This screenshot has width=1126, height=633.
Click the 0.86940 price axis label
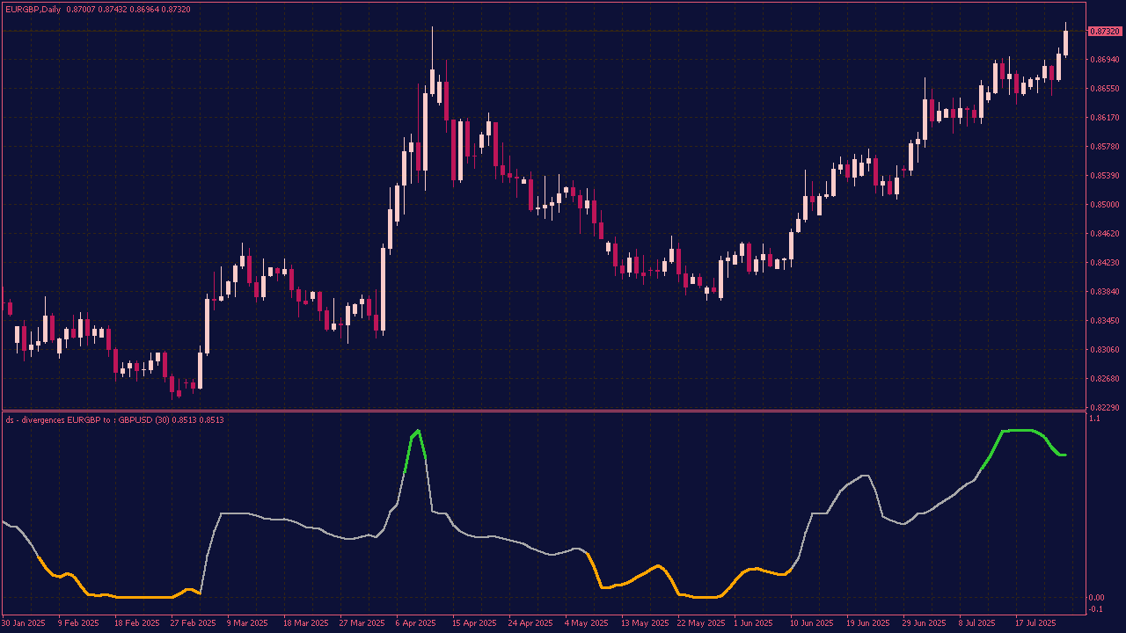(x=1103, y=60)
